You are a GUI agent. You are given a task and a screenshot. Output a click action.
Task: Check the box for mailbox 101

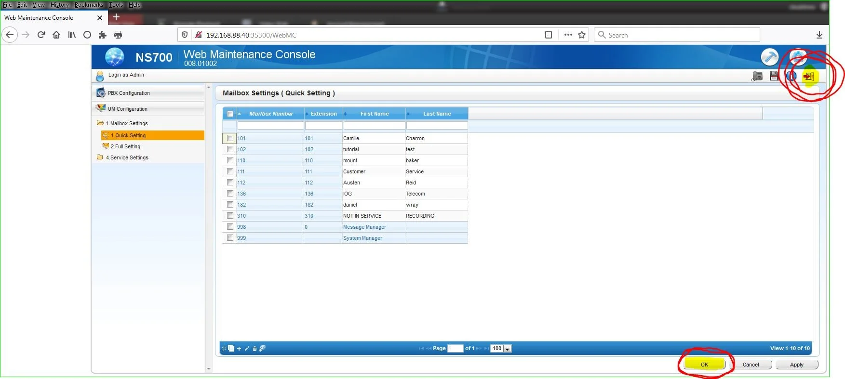pyautogui.click(x=230, y=138)
